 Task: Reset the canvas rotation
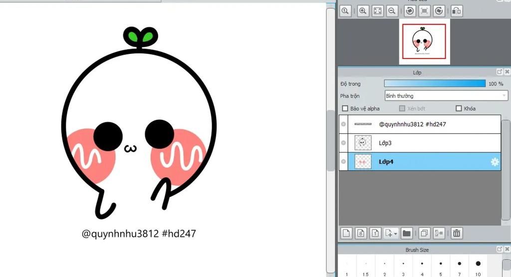[x=424, y=11]
